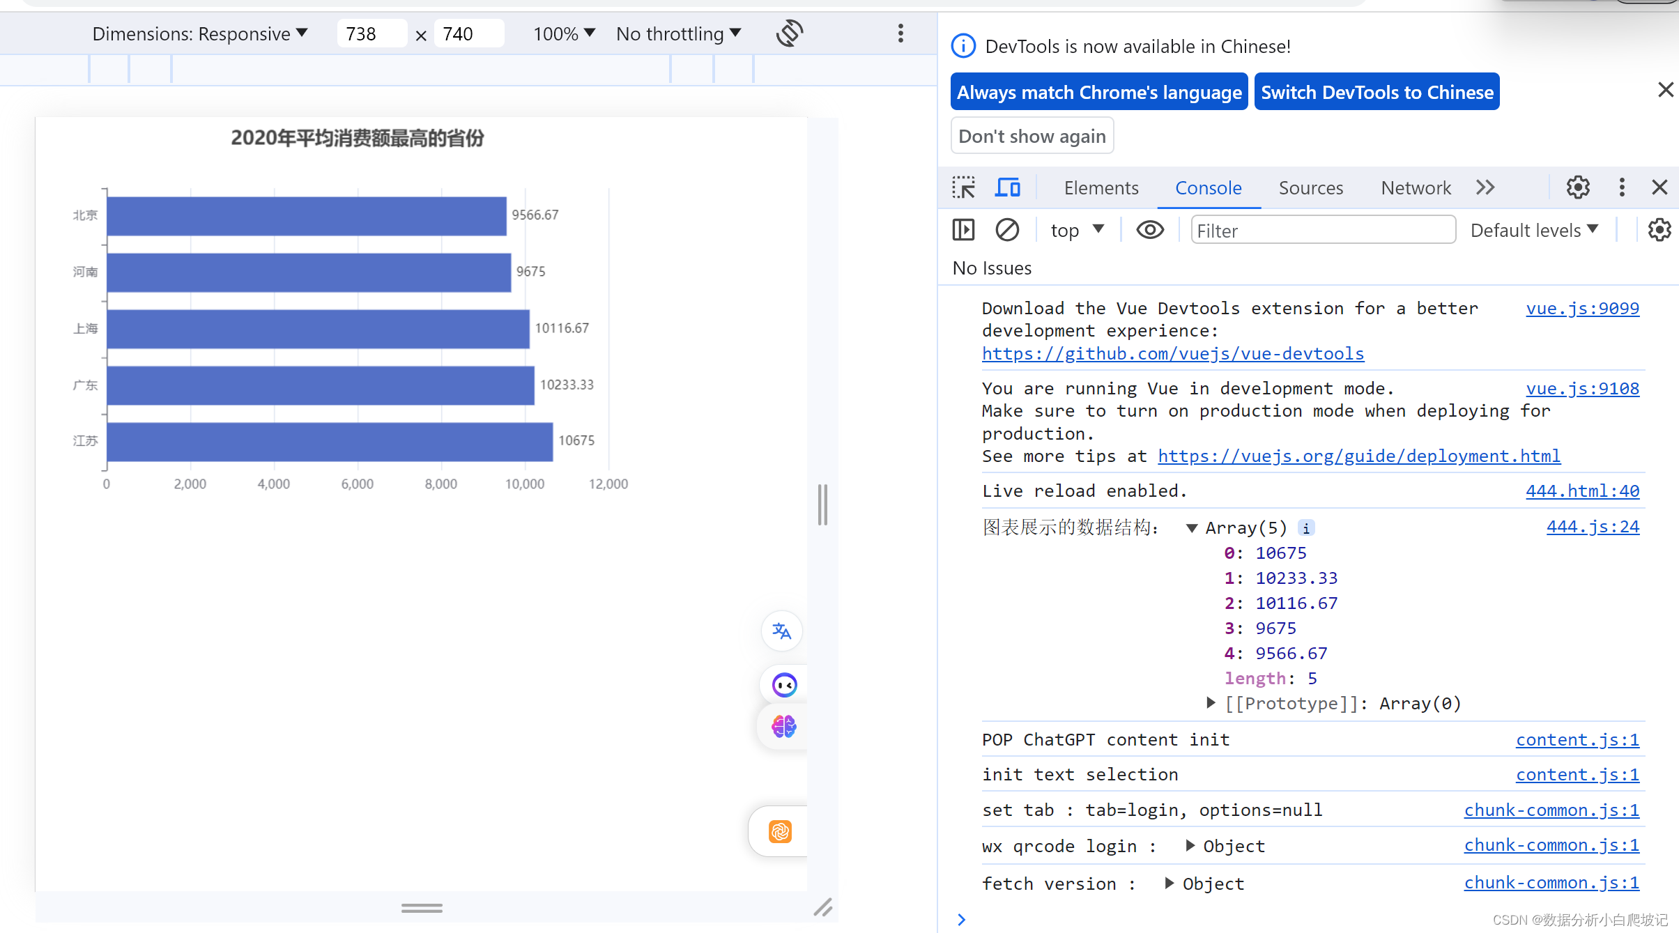This screenshot has width=1679, height=933.
Task: Switch to the Sources tab
Action: coord(1310,187)
